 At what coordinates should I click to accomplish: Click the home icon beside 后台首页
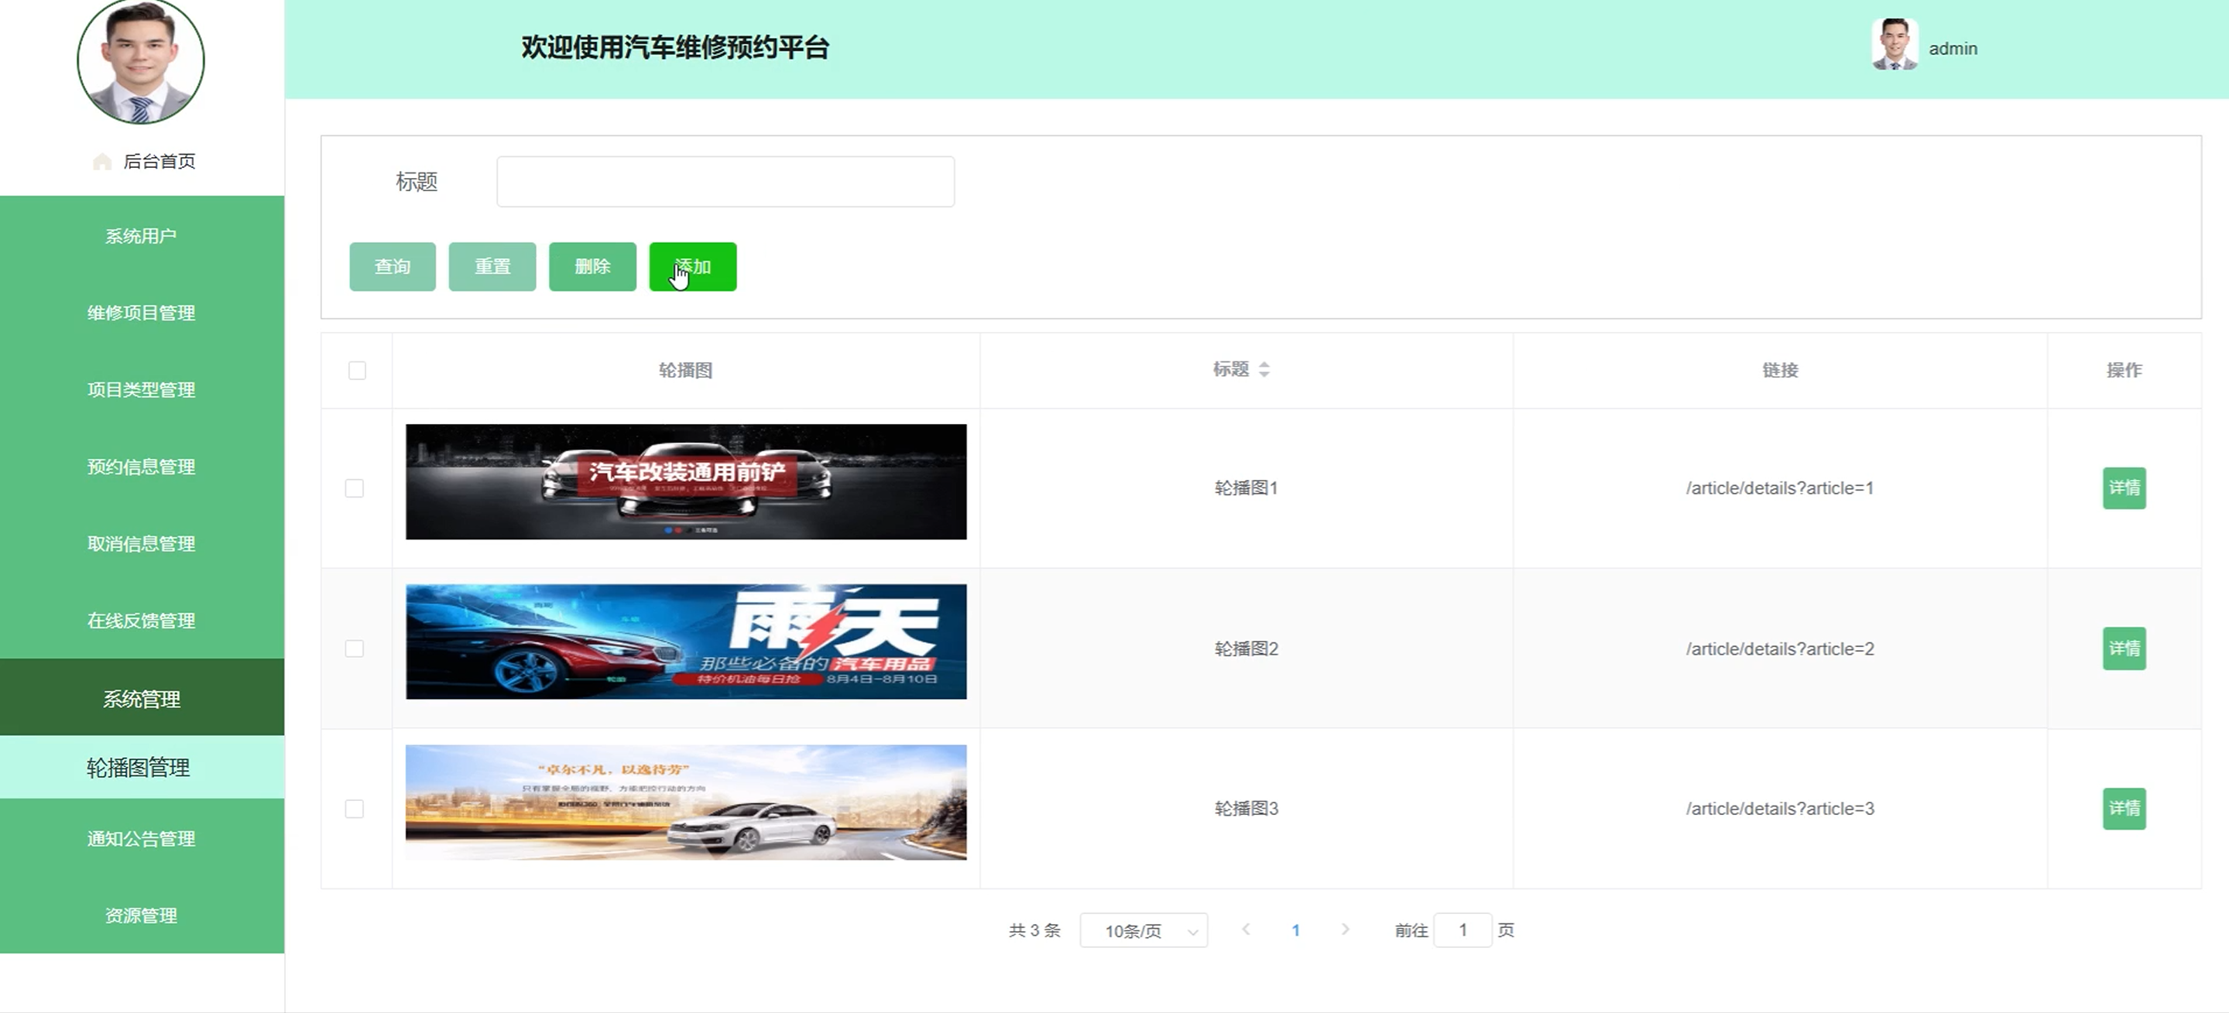[102, 162]
